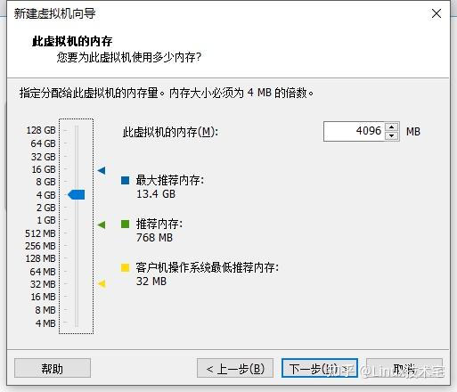The height and width of the screenshot is (392, 457).
Task: Click the 推荐内存 label text
Action: pyautogui.click(x=159, y=224)
